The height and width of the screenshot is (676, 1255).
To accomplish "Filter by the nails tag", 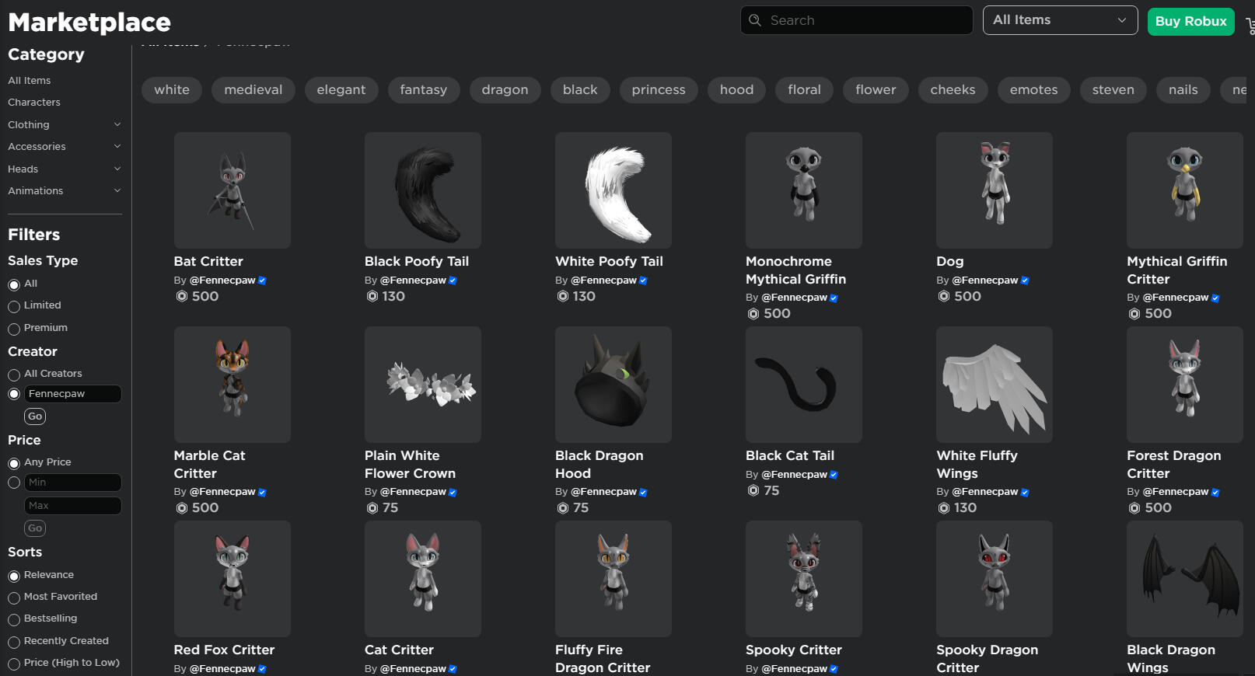I will [x=1183, y=90].
